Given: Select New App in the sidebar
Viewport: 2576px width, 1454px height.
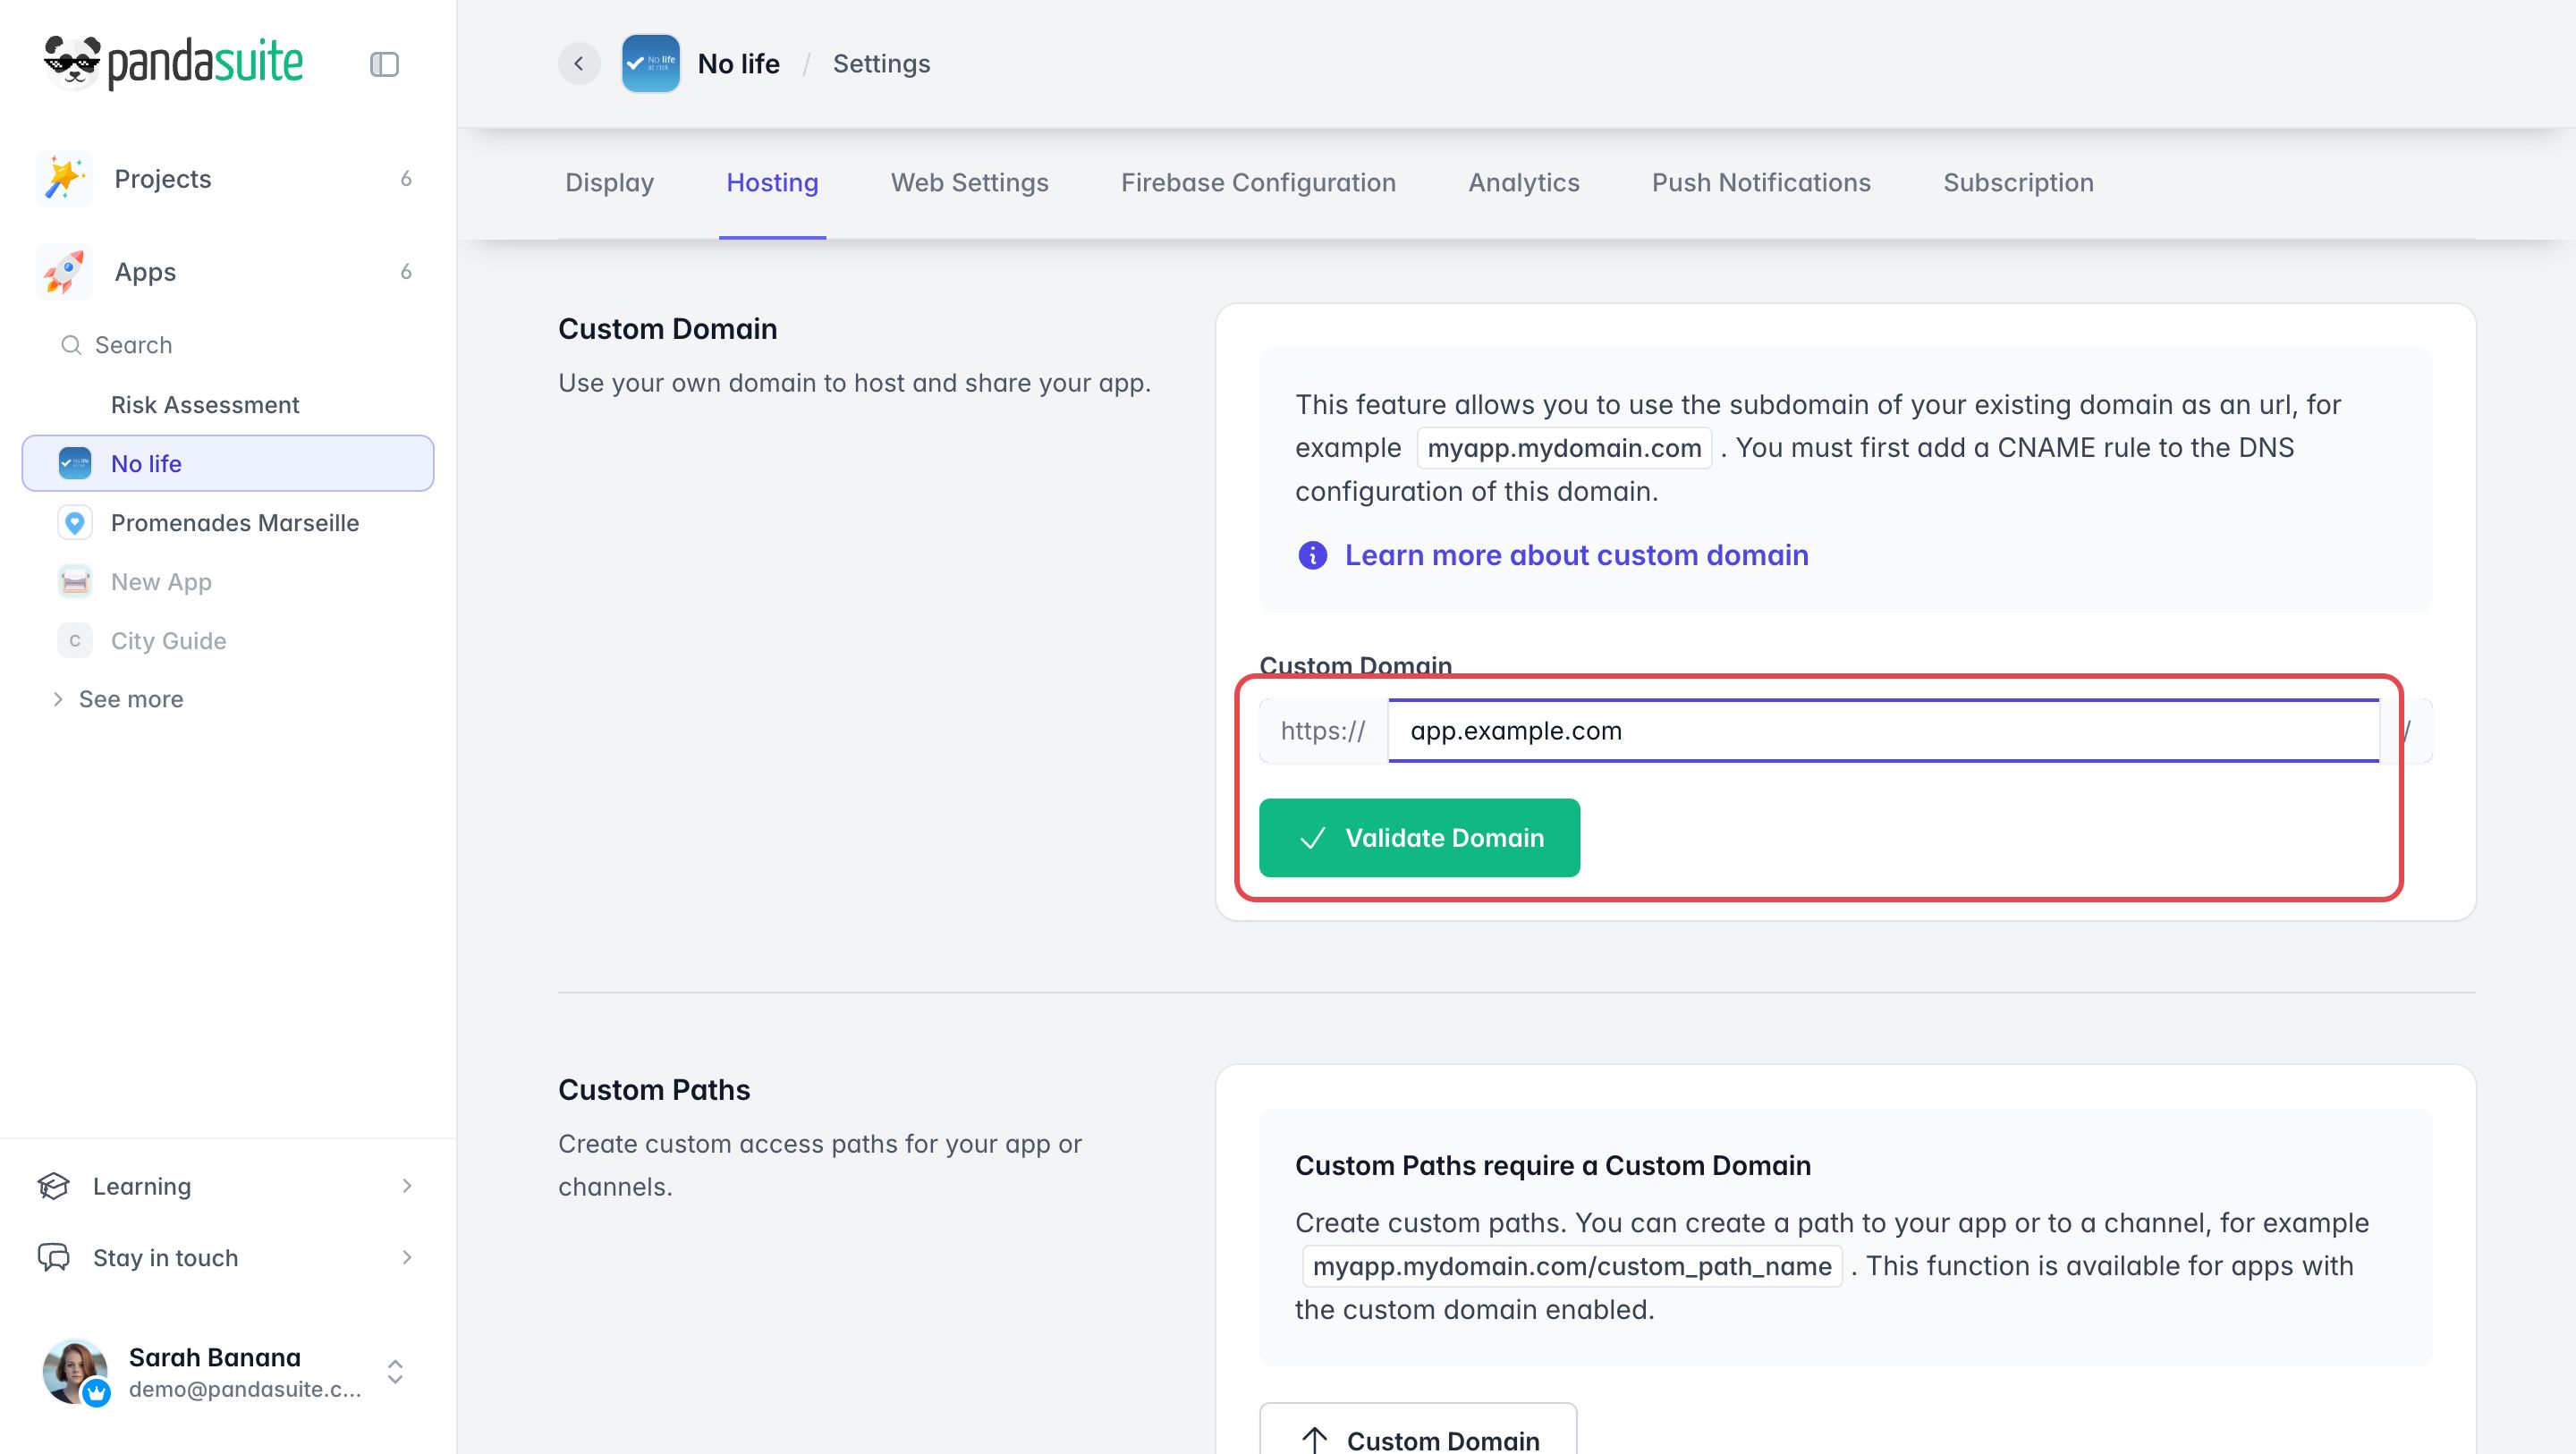Looking at the screenshot, I should click(228, 581).
